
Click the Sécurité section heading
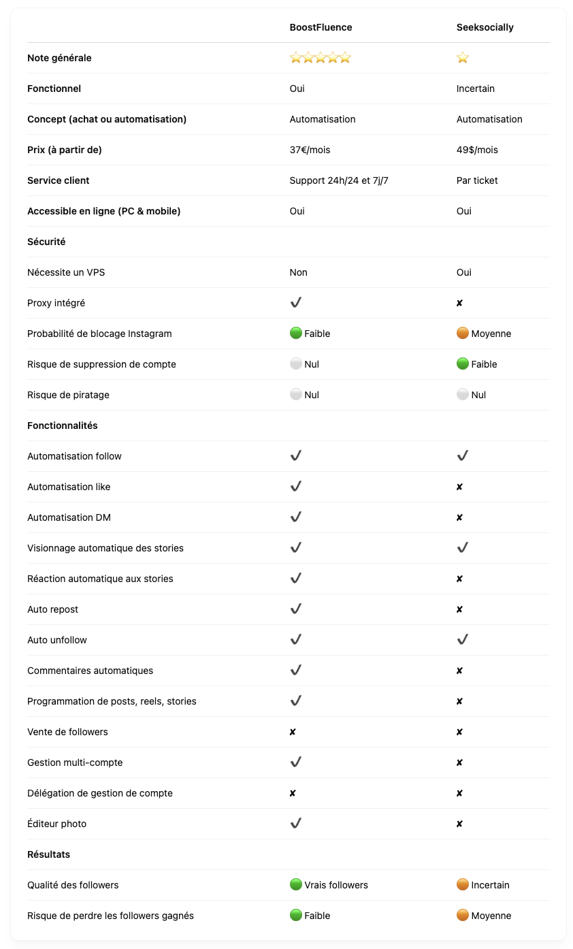pos(46,242)
